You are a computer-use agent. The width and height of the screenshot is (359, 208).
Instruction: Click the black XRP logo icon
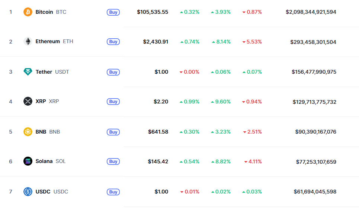click(x=28, y=101)
